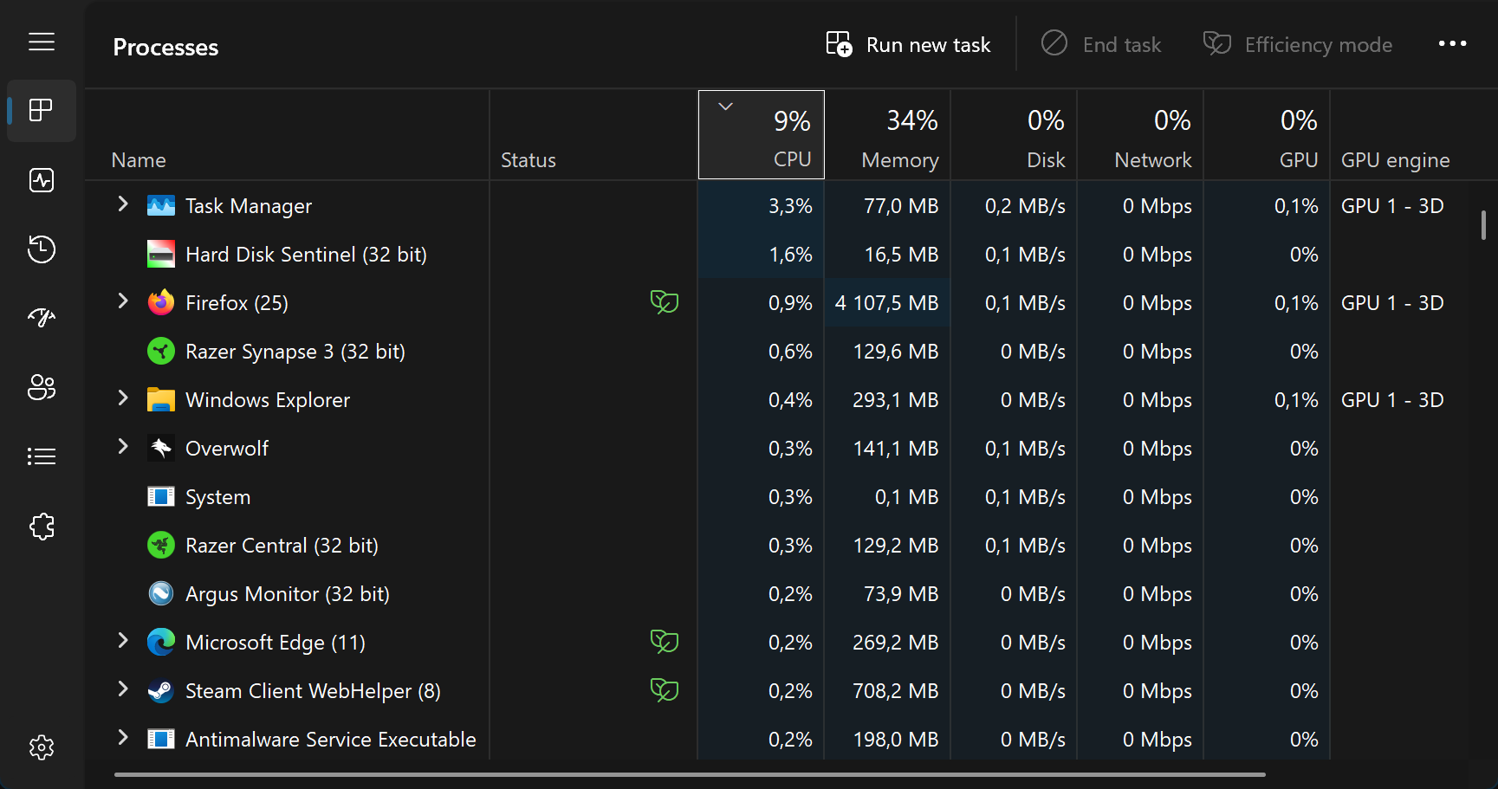Toggle Efficiency mode in the toolbar

tap(1297, 44)
